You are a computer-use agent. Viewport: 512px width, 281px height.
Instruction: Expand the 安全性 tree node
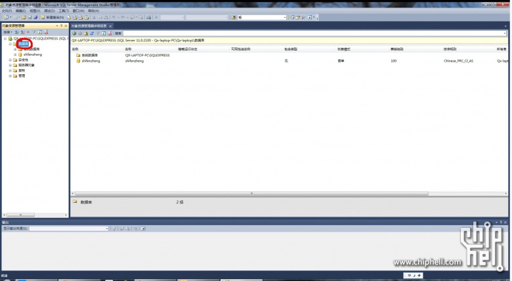click(10, 60)
